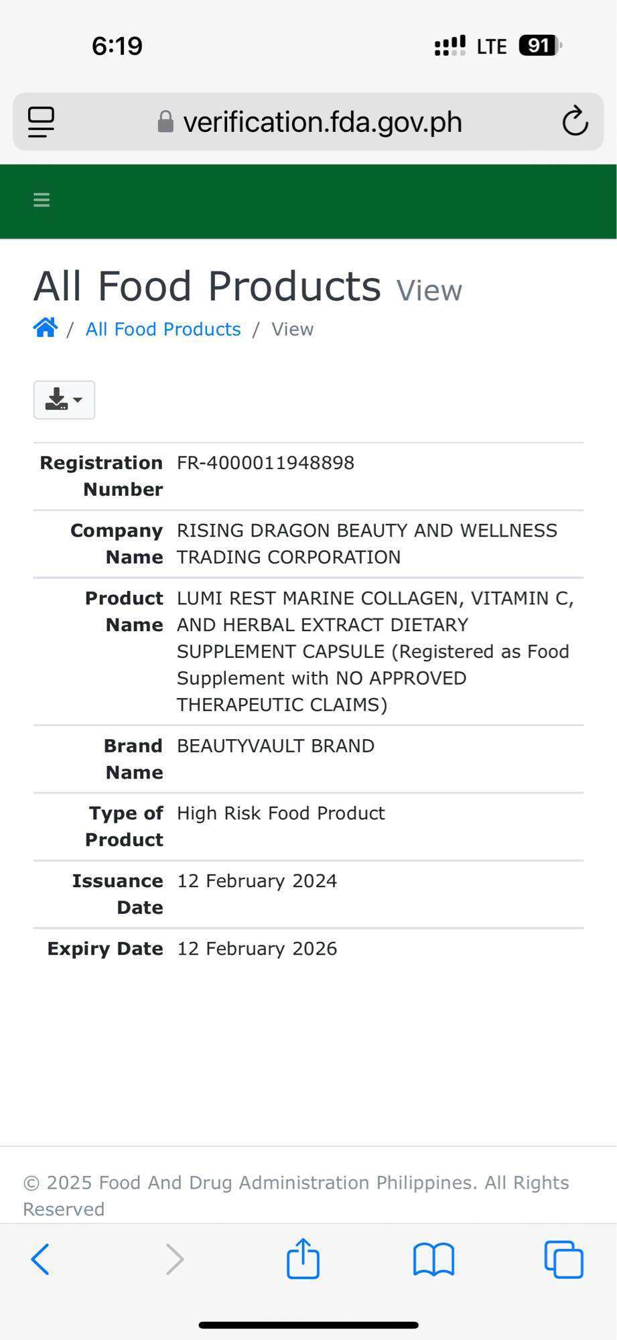Tap the verification.fda.gov.ph address field
This screenshot has height=1340, width=617.
(308, 122)
